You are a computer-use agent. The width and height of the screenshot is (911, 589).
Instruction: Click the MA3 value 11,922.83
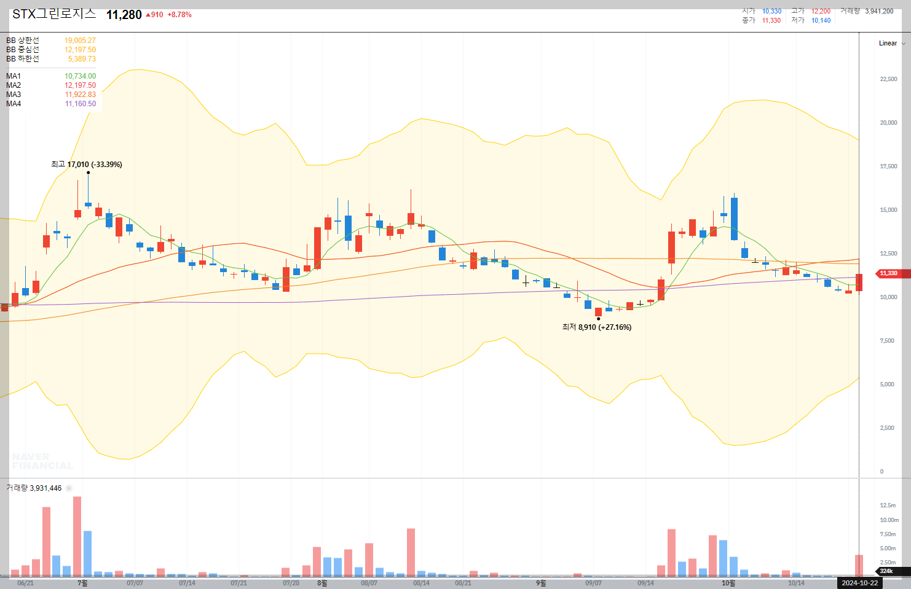pos(80,95)
